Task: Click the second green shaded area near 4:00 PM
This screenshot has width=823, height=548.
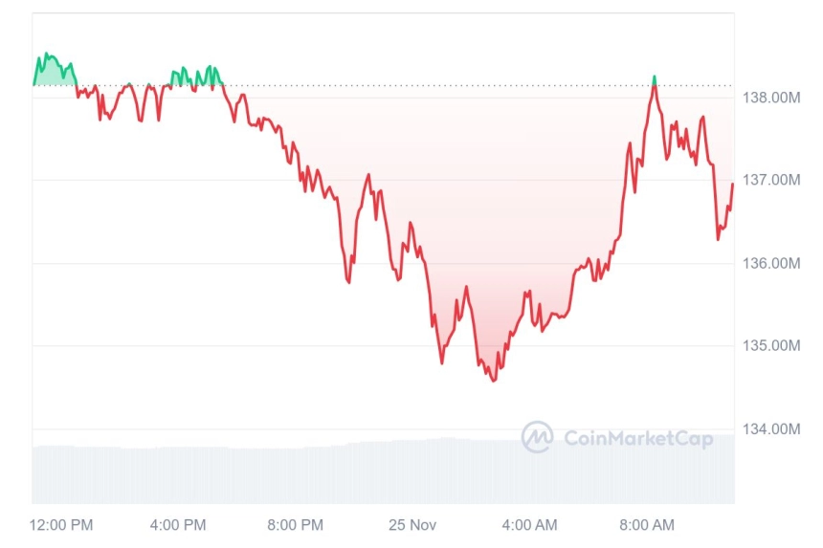Action: tap(197, 77)
